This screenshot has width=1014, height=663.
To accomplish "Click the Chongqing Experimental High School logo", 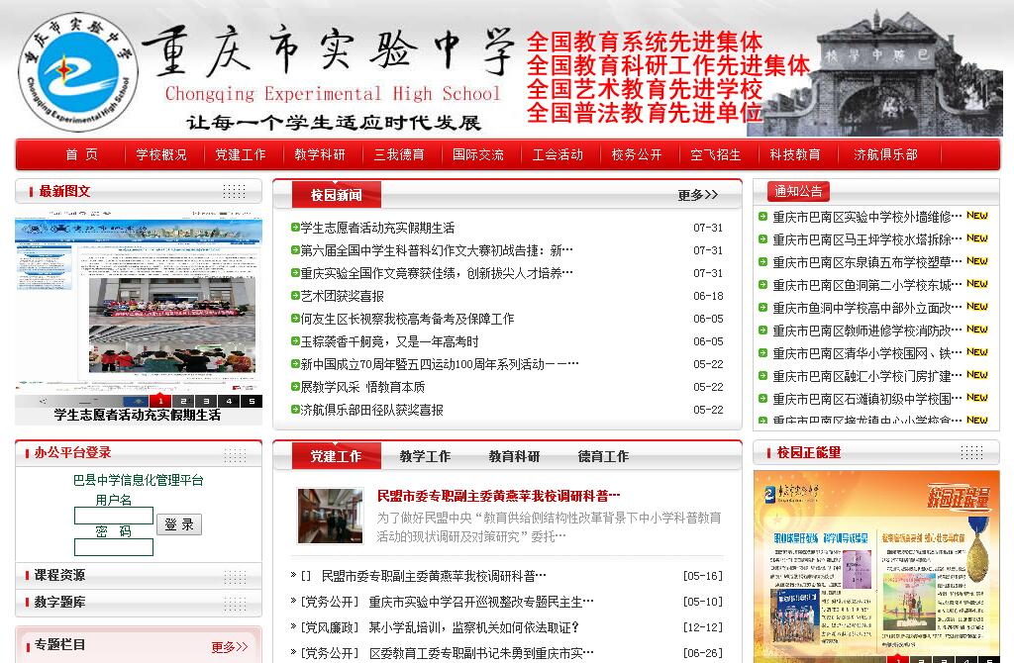I will click(77, 69).
